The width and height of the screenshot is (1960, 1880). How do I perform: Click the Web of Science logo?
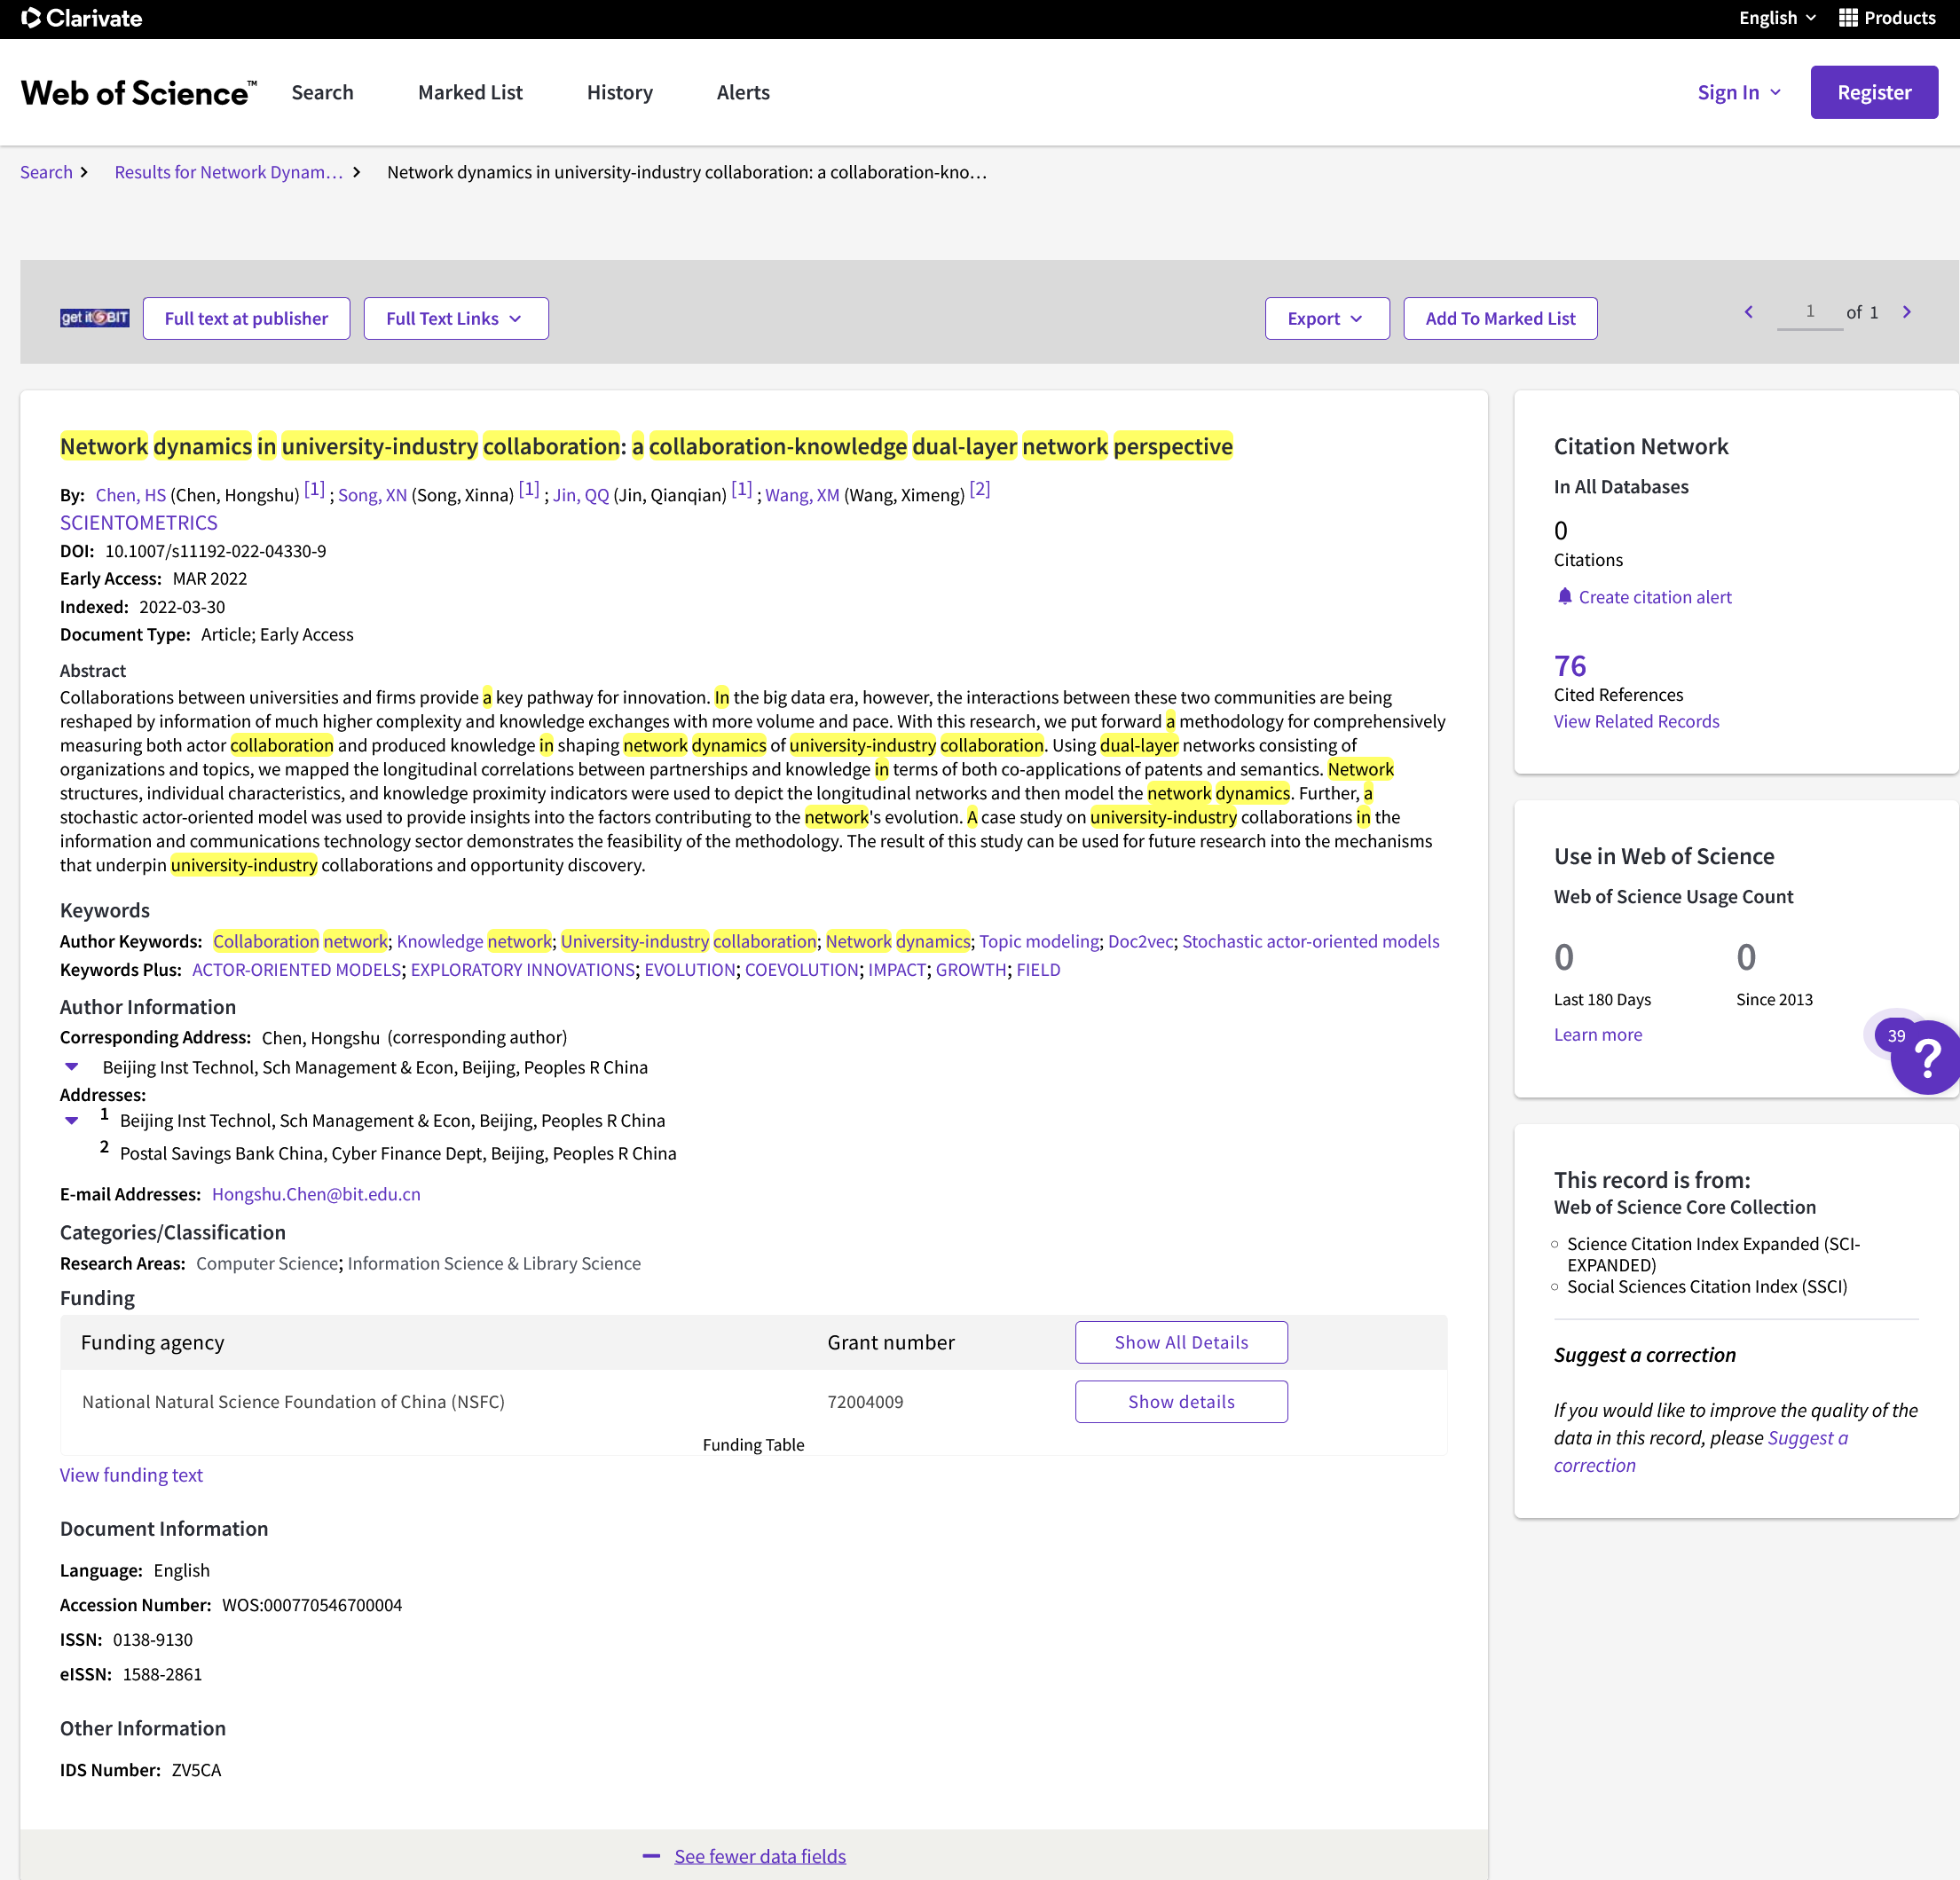coord(138,93)
